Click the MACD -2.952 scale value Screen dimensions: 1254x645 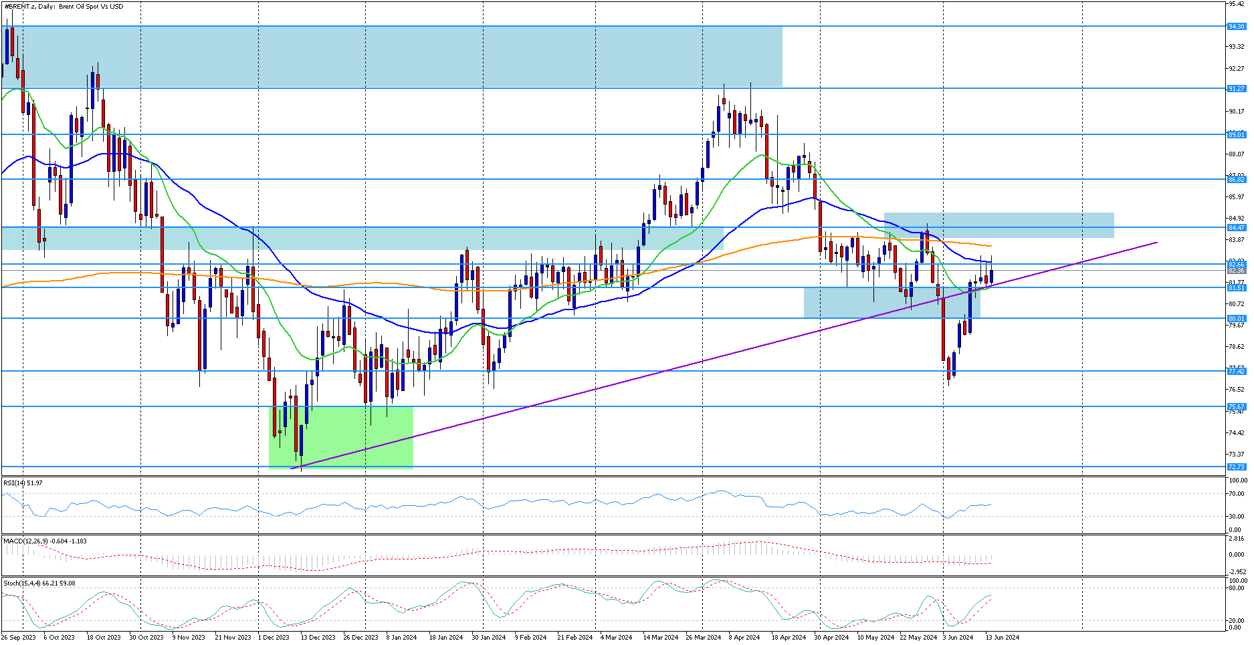click(1237, 571)
